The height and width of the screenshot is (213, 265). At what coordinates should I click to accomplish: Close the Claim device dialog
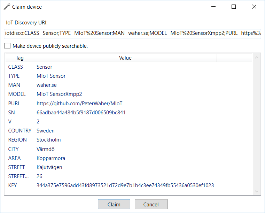tap(254, 7)
